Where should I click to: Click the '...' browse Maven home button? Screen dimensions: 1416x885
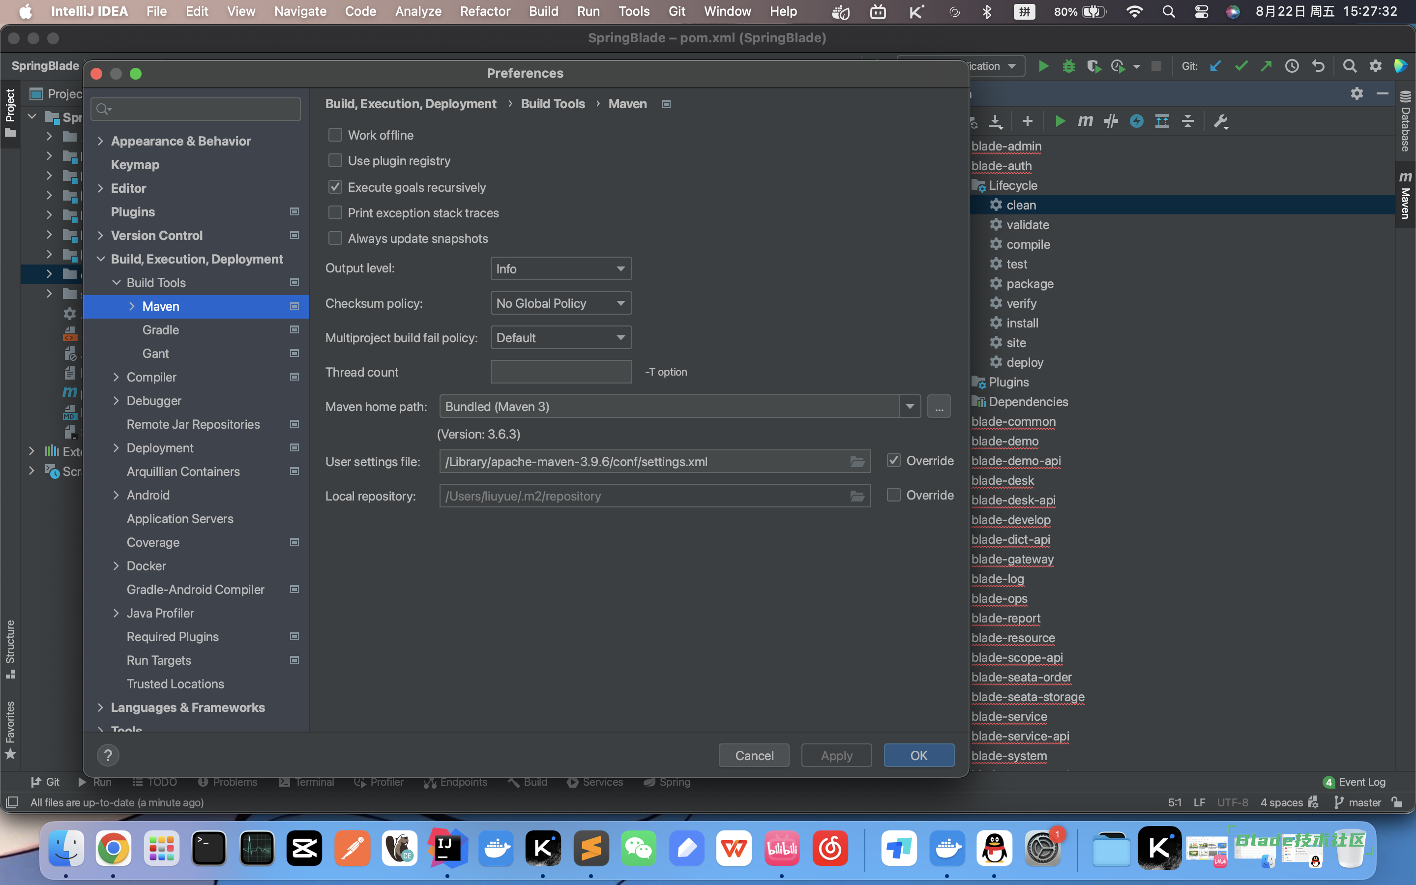click(x=939, y=406)
